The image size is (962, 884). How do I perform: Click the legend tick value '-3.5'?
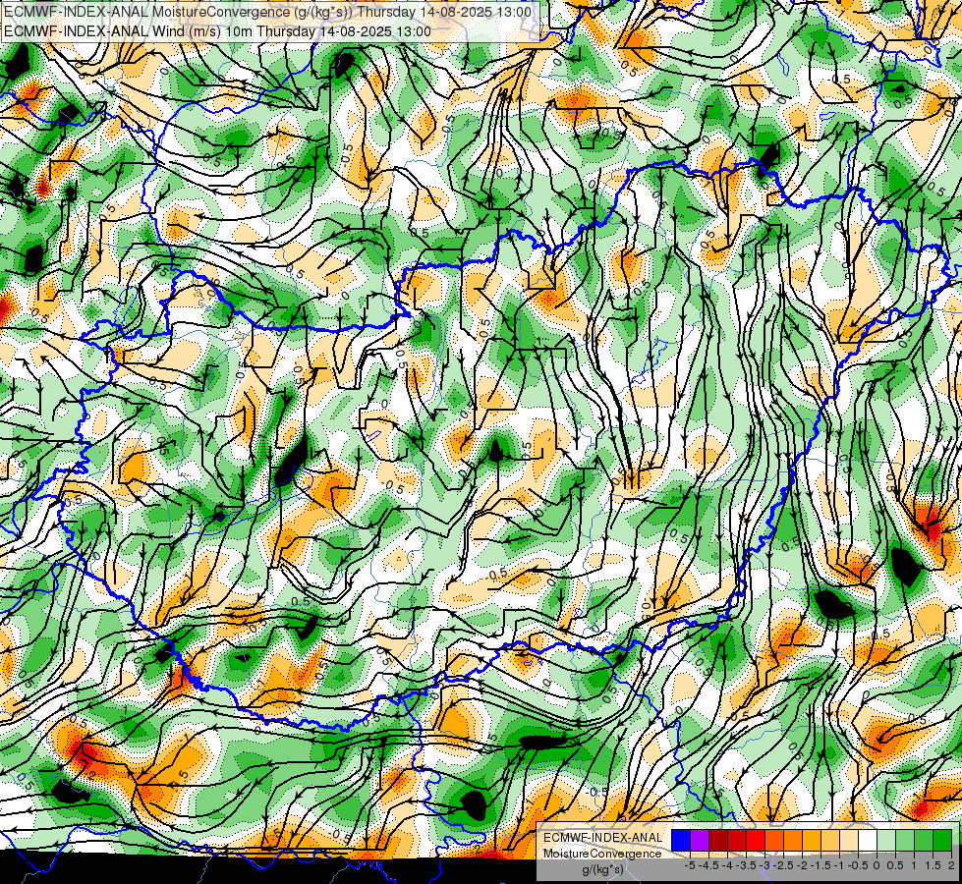pos(746,865)
